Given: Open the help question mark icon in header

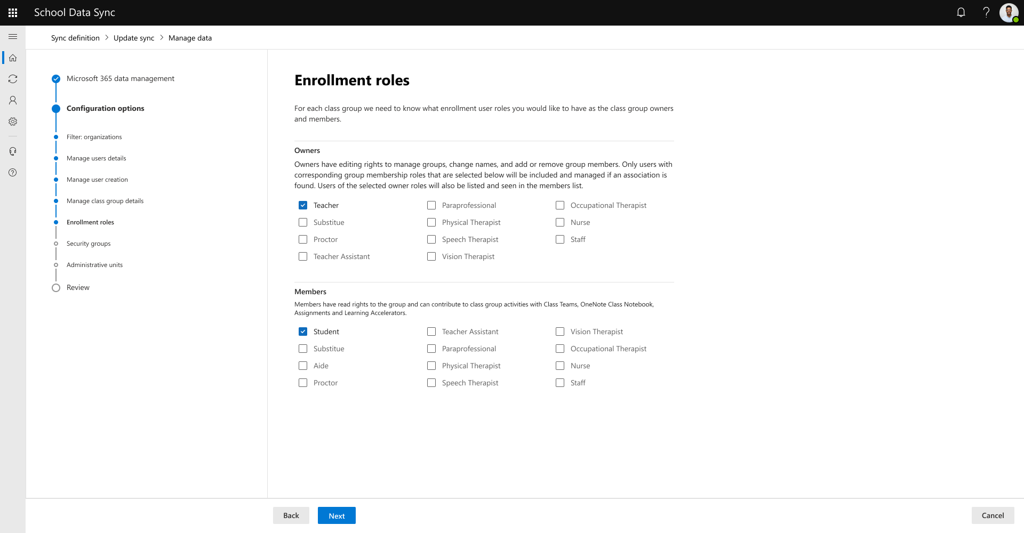Looking at the screenshot, I should (986, 12).
